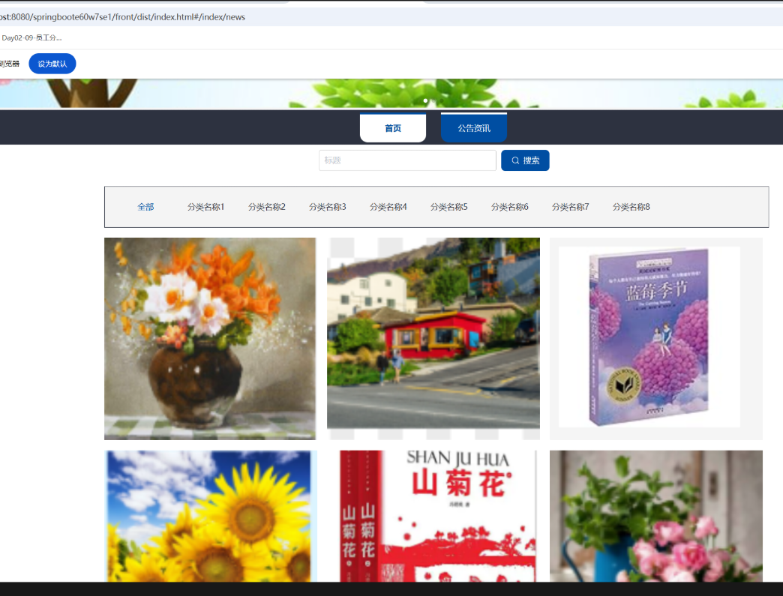The width and height of the screenshot is (783, 596).
Task: Open the 公告资讯 navigation tab
Action: tap(474, 128)
